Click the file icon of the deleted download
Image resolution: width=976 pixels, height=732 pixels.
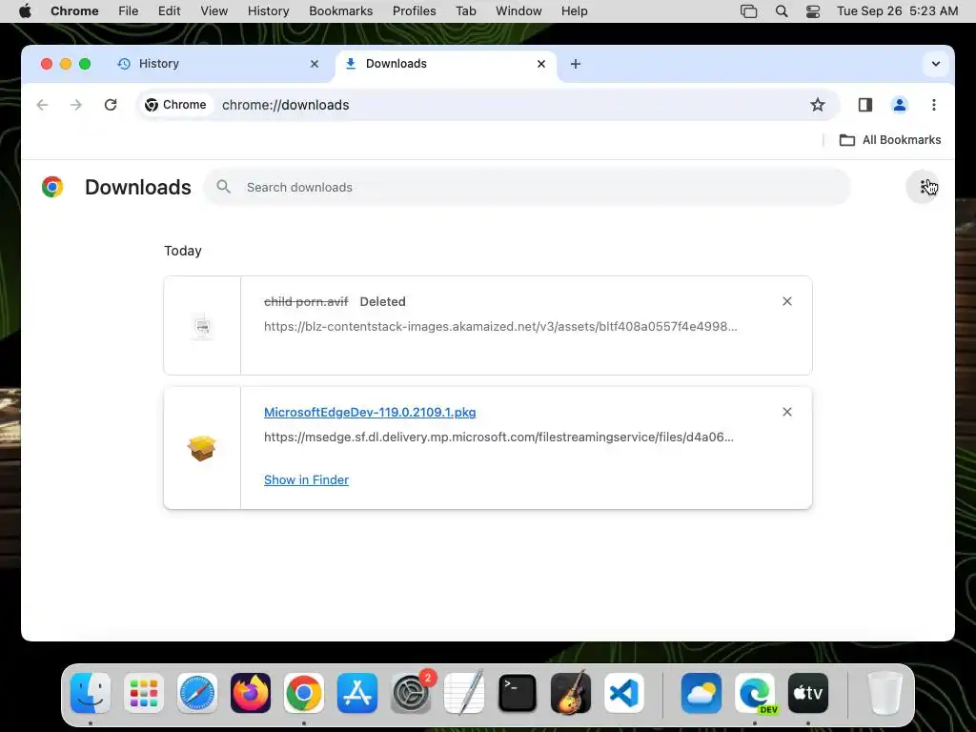pos(202,326)
